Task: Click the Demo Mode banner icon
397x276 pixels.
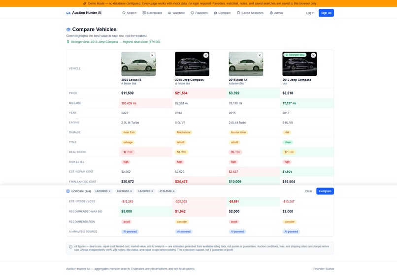Action: tap(85, 3)
